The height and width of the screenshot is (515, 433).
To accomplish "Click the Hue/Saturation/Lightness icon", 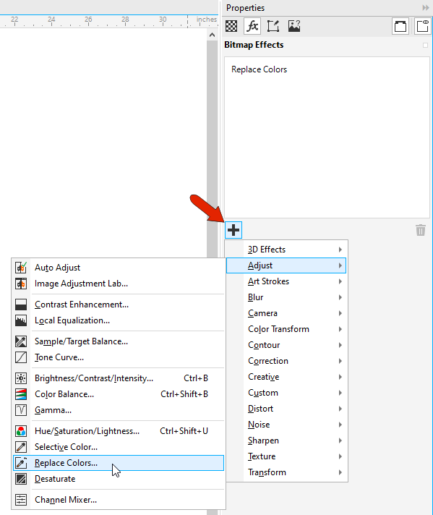I will coord(21,431).
